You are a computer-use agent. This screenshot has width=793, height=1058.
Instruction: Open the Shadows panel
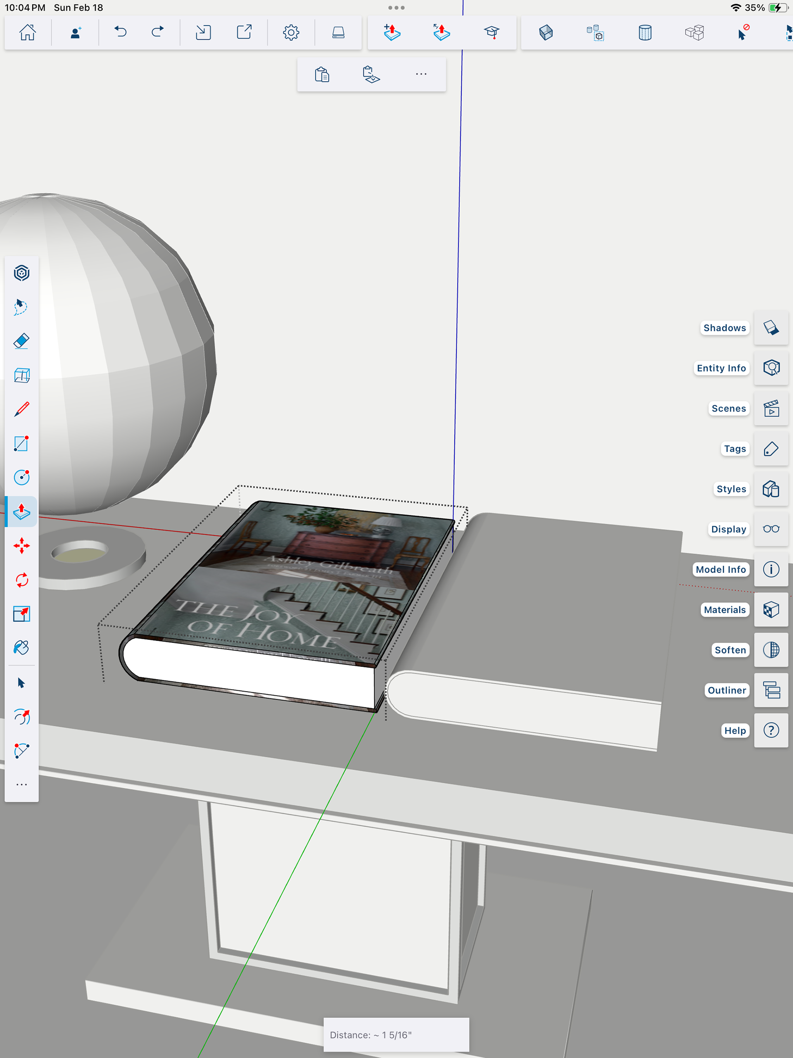[771, 328]
